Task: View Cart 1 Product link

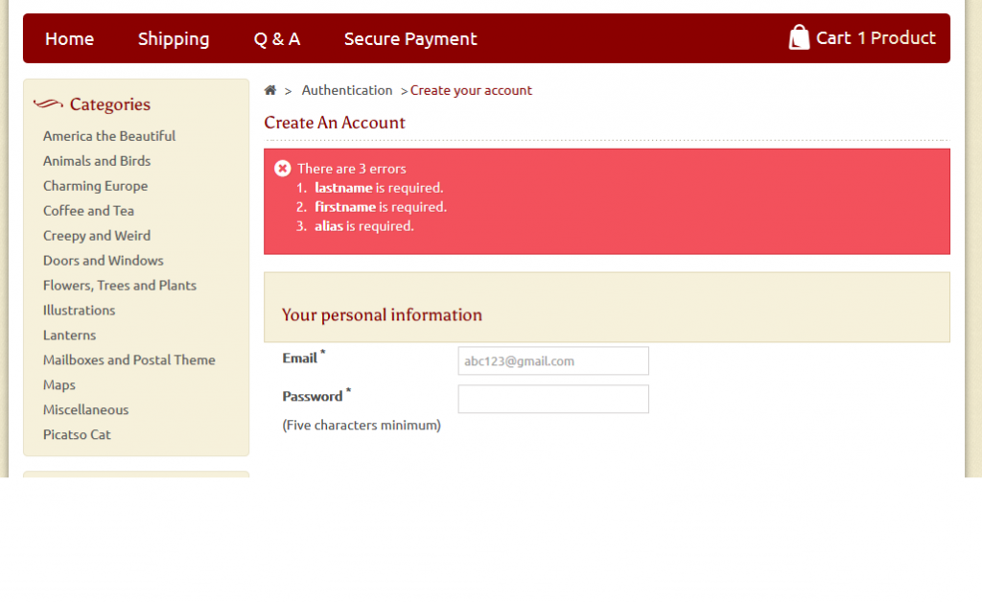Action: click(x=876, y=37)
